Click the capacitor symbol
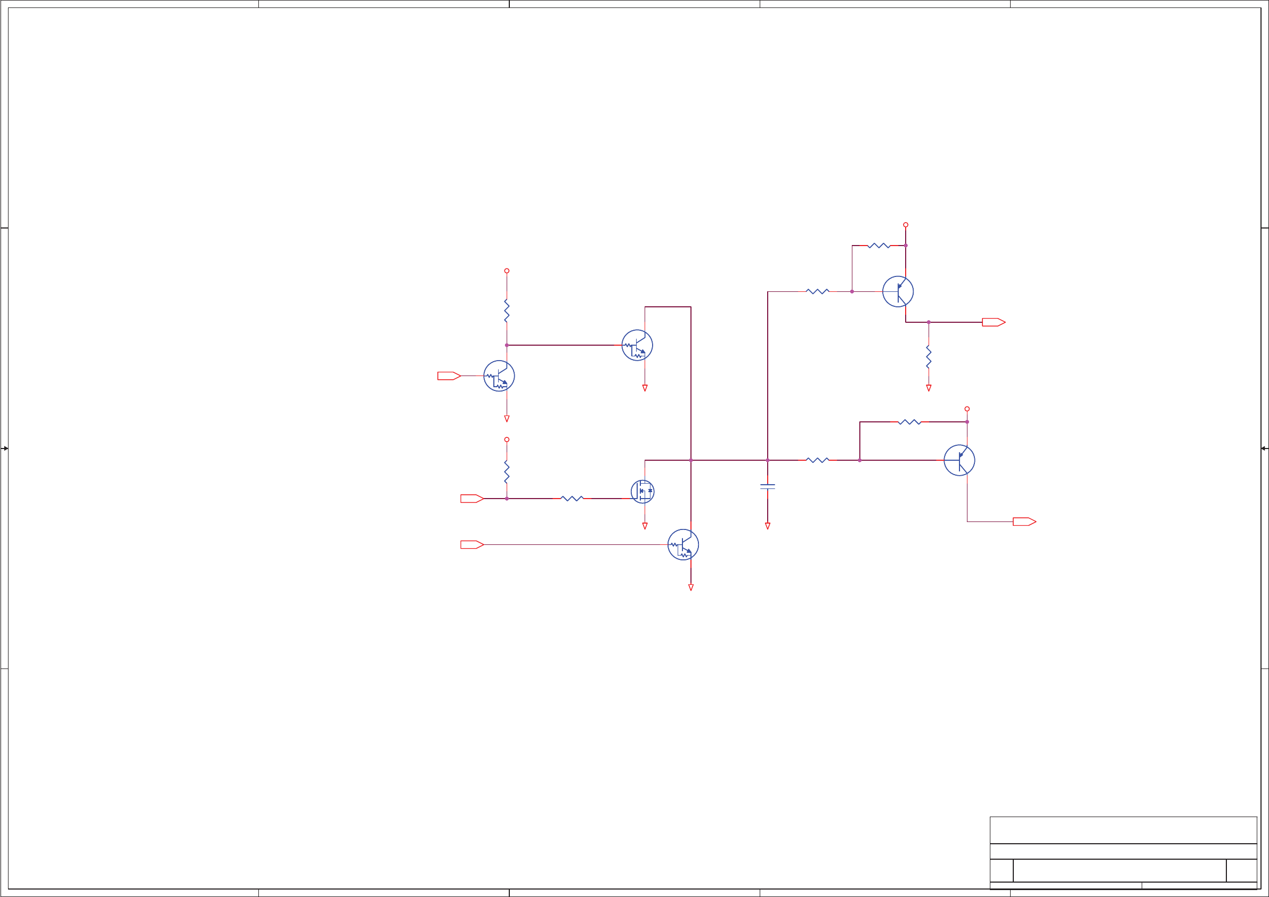Viewport: 1269px width, 897px height. 767,486
